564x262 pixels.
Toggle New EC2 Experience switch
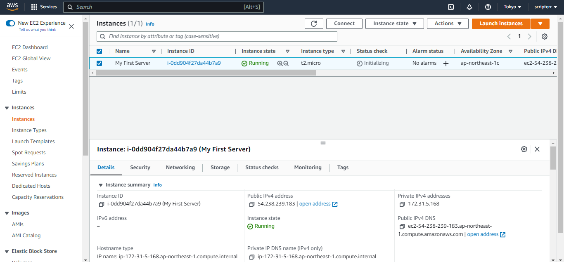pyautogui.click(x=10, y=23)
